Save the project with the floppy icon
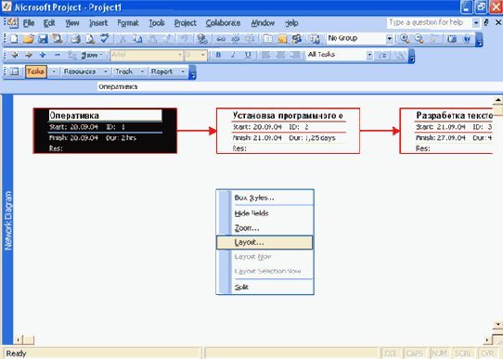This screenshot has height=359, width=503. pos(43,39)
